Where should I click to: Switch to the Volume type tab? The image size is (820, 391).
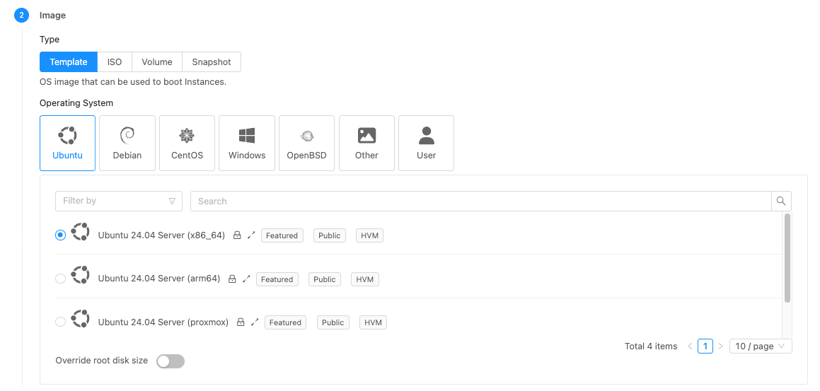tap(157, 62)
